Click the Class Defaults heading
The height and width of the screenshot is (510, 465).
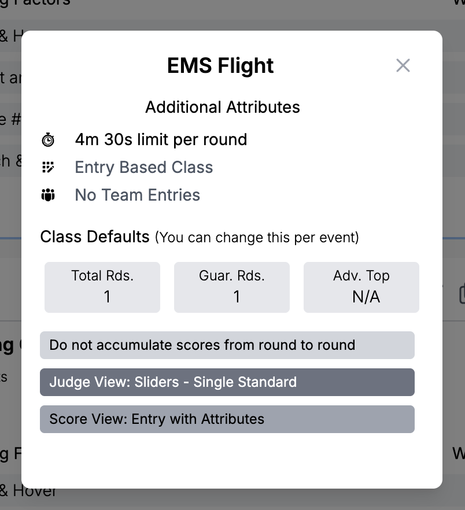(x=95, y=237)
